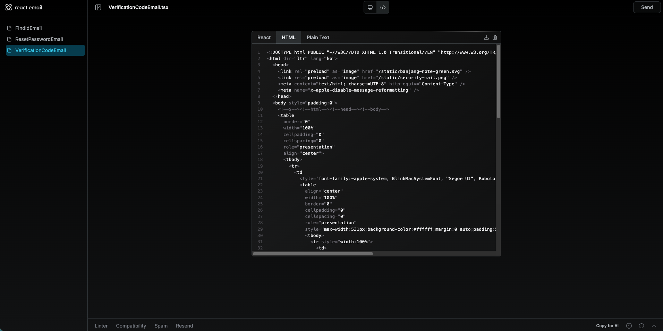Click the banjang-note-green.svg link line

374,71
